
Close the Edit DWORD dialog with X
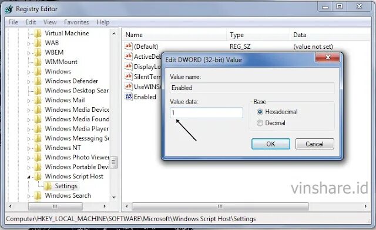(328, 58)
